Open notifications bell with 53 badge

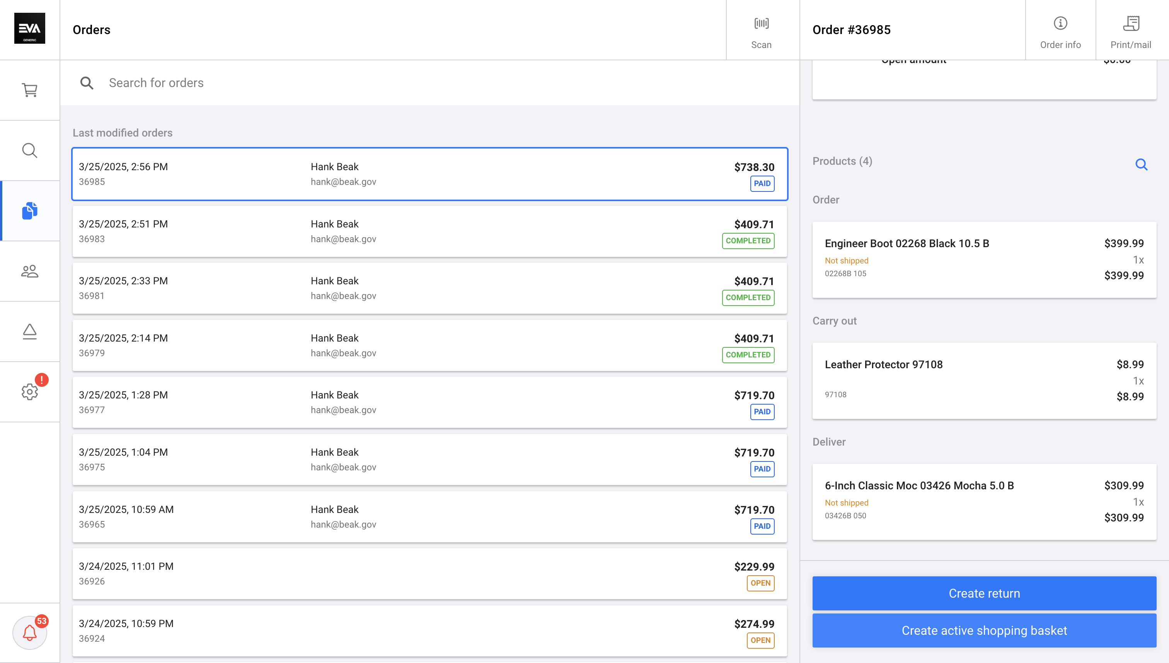pos(30,632)
